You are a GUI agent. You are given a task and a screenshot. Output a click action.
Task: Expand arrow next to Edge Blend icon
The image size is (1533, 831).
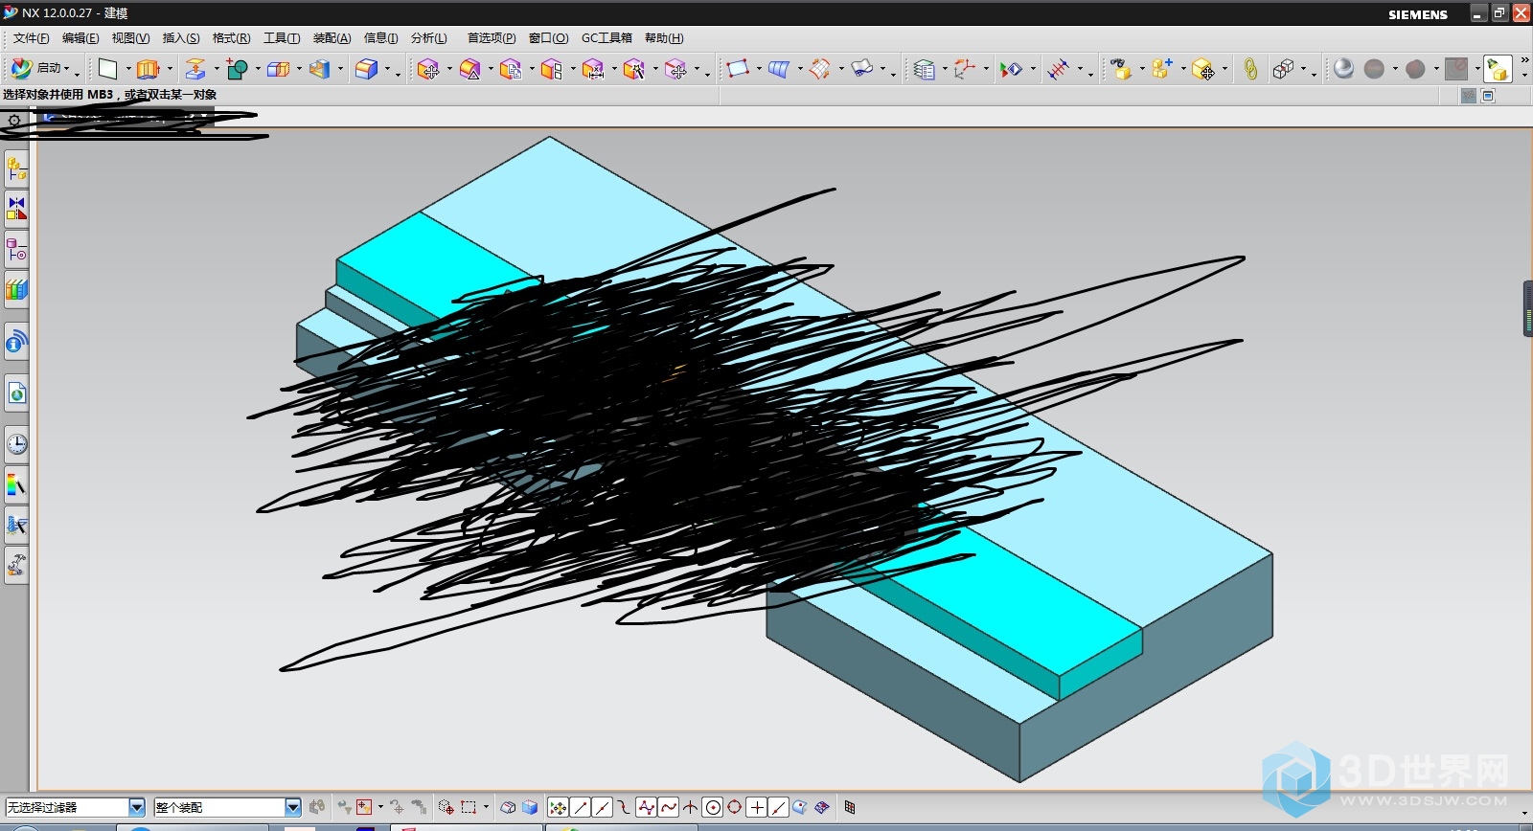[387, 69]
